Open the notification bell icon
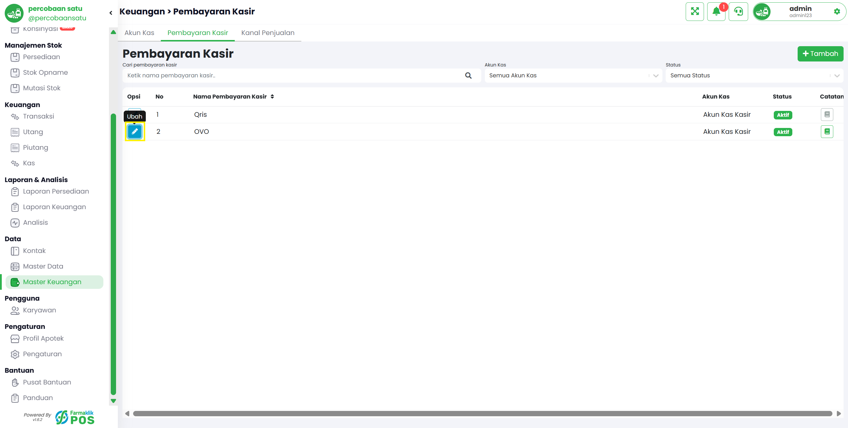Viewport: 848px width, 428px height. coord(716,11)
